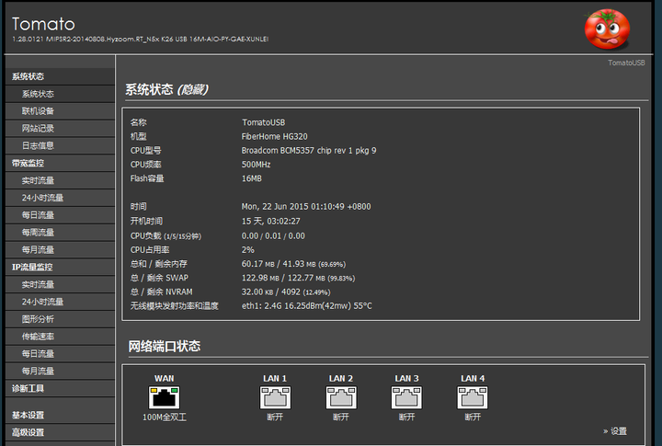This screenshot has height=446, width=662.
Task: Click the SWAP value 122.98 MB / 122.77 MB
Action: [x=298, y=278]
